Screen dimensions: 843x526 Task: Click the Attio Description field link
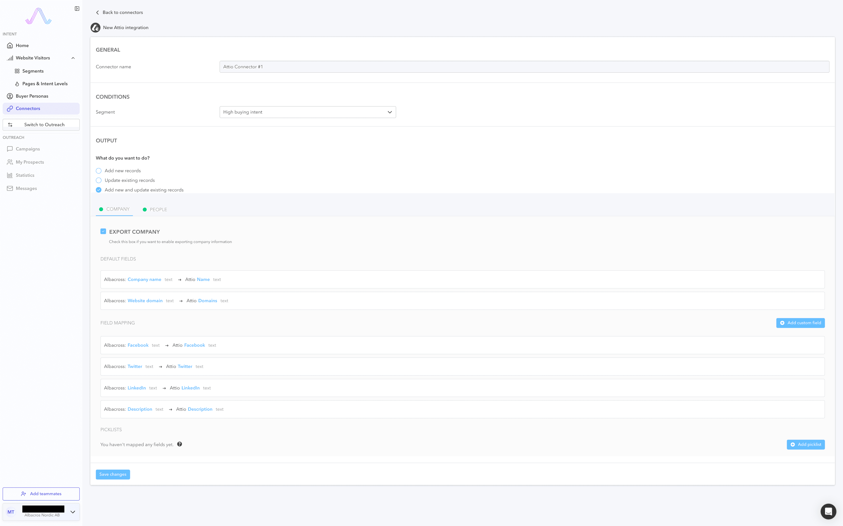[200, 409]
